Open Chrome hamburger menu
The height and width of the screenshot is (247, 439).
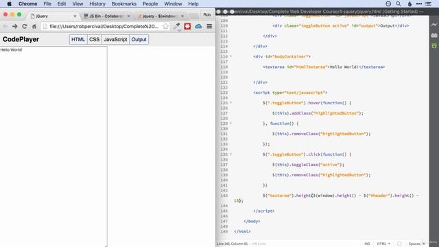tap(209, 26)
